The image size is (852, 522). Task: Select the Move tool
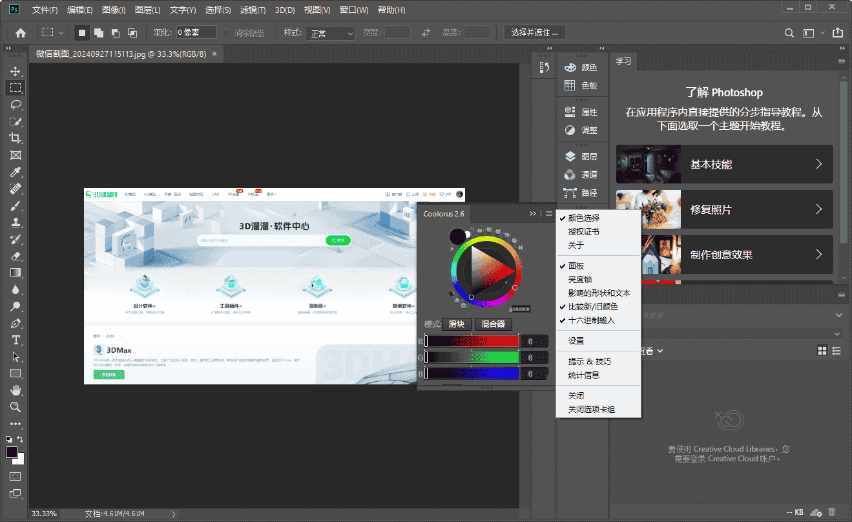point(16,71)
